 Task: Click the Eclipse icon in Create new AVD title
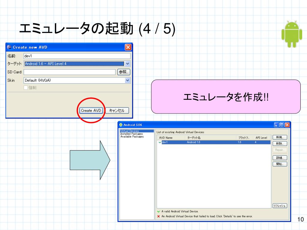(9, 47)
